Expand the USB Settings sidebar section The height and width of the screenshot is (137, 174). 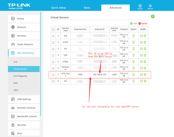pyautogui.click(x=24, y=99)
